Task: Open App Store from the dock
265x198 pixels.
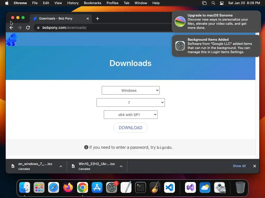Action: pyautogui.click(x=97, y=187)
